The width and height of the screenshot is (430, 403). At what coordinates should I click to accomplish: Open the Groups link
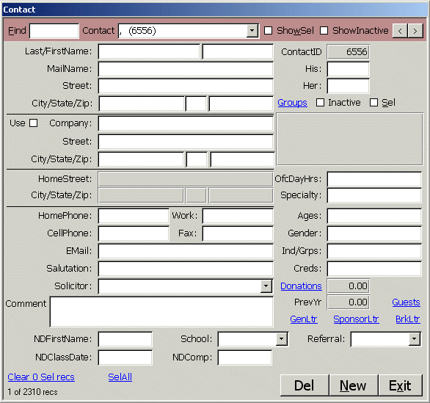(292, 103)
